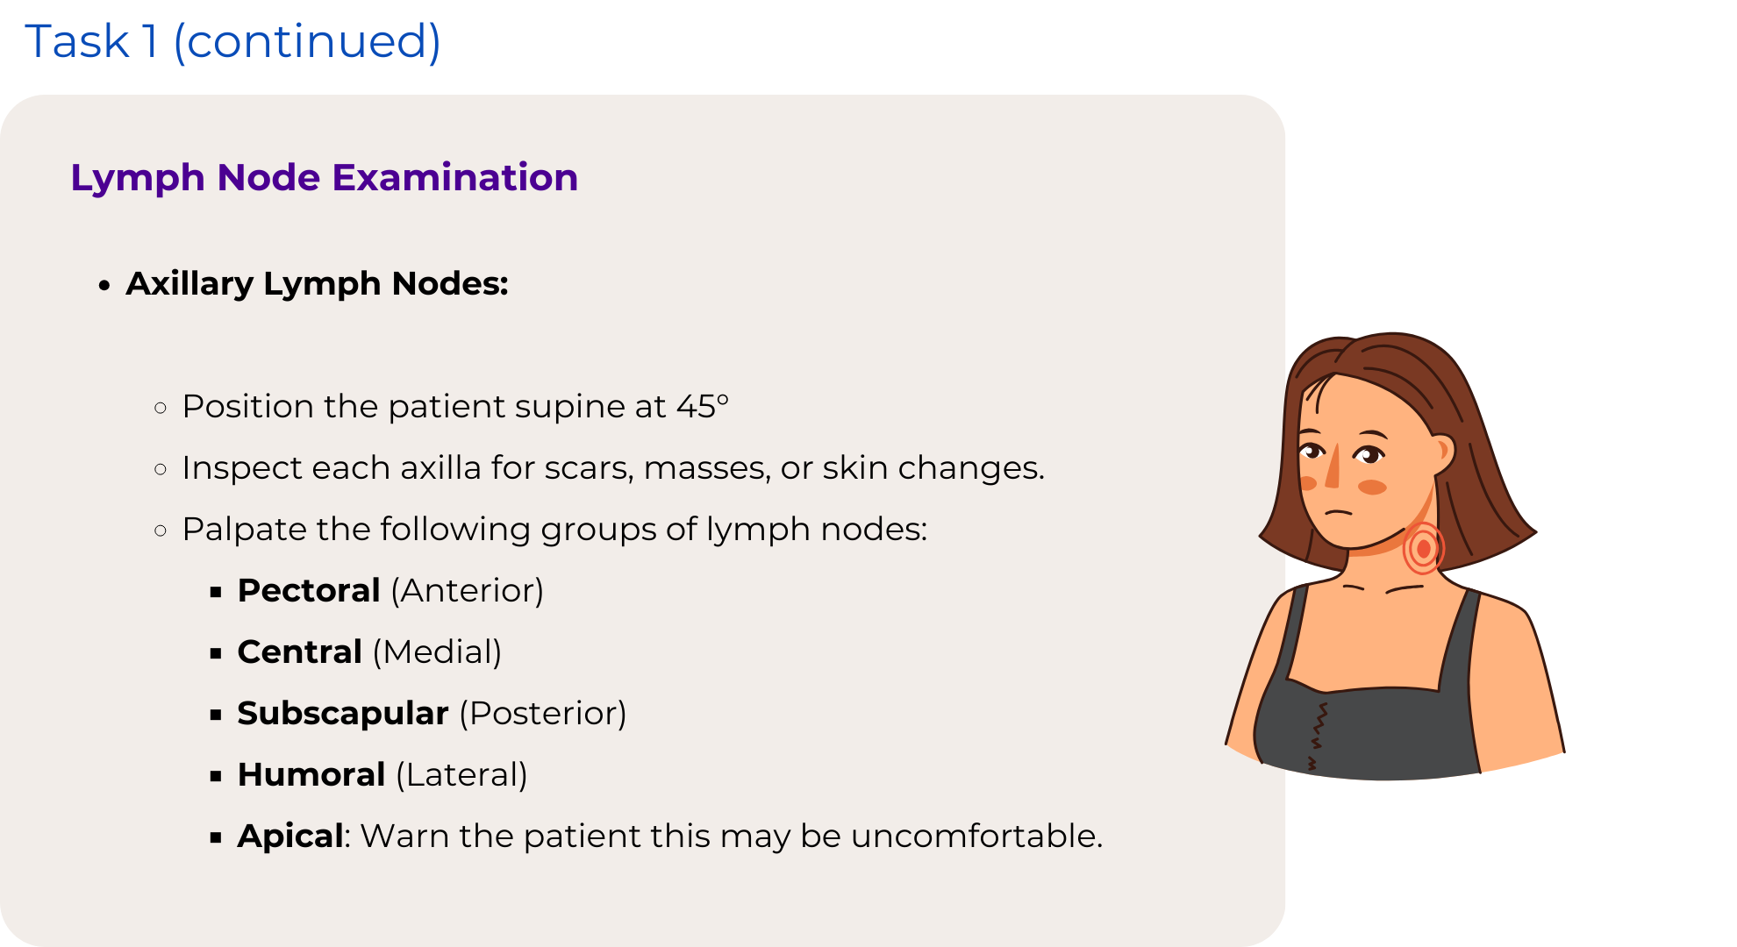Click the "Axillary Lymph Nodes:" bullet
The height and width of the screenshot is (947, 1737).
click(x=317, y=284)
